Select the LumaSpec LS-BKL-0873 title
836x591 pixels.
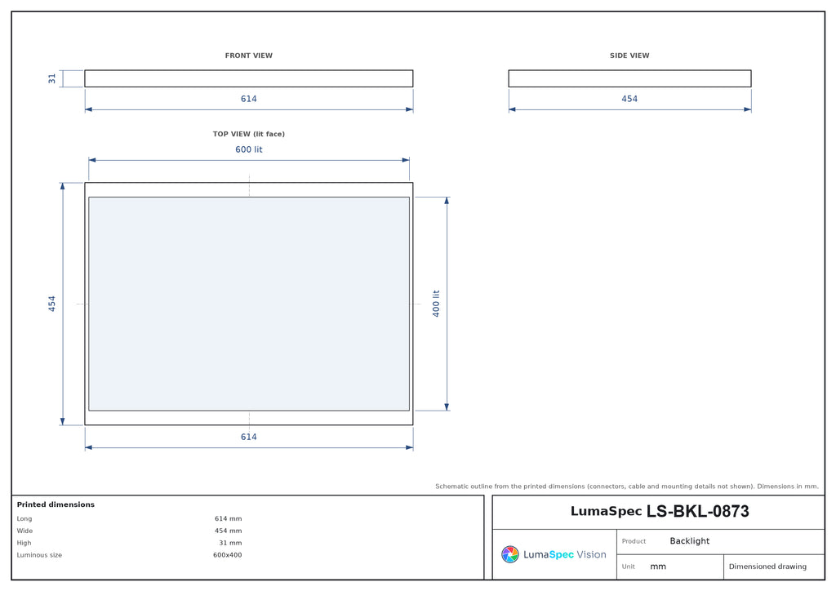(660, 511)
